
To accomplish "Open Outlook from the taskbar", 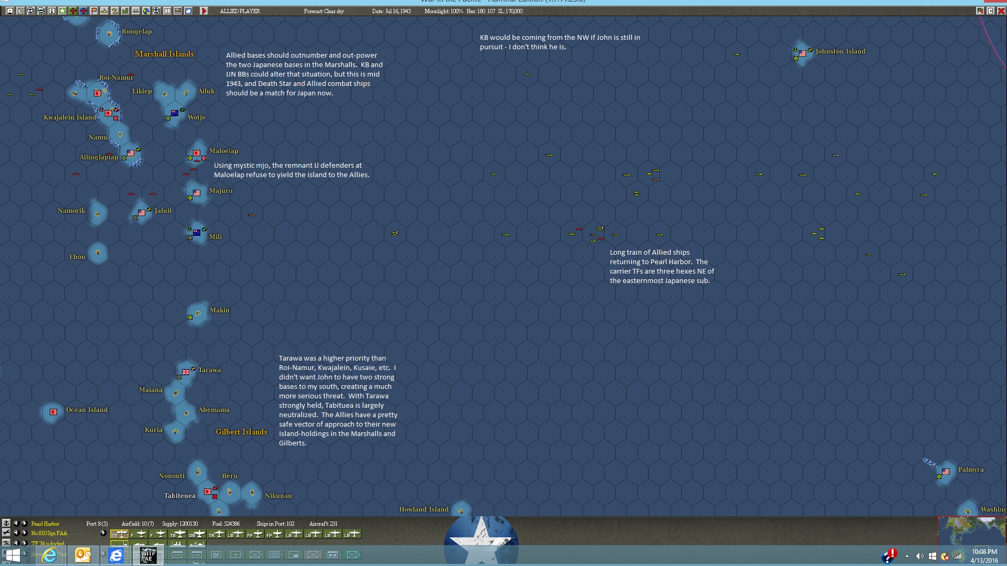I will point(83,555).
